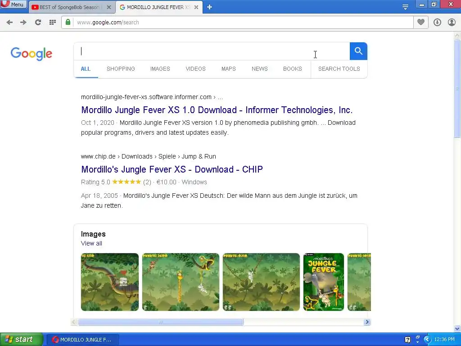Open the downloads icon
This screenshot has width=461, height=346.
click(437, 23)
